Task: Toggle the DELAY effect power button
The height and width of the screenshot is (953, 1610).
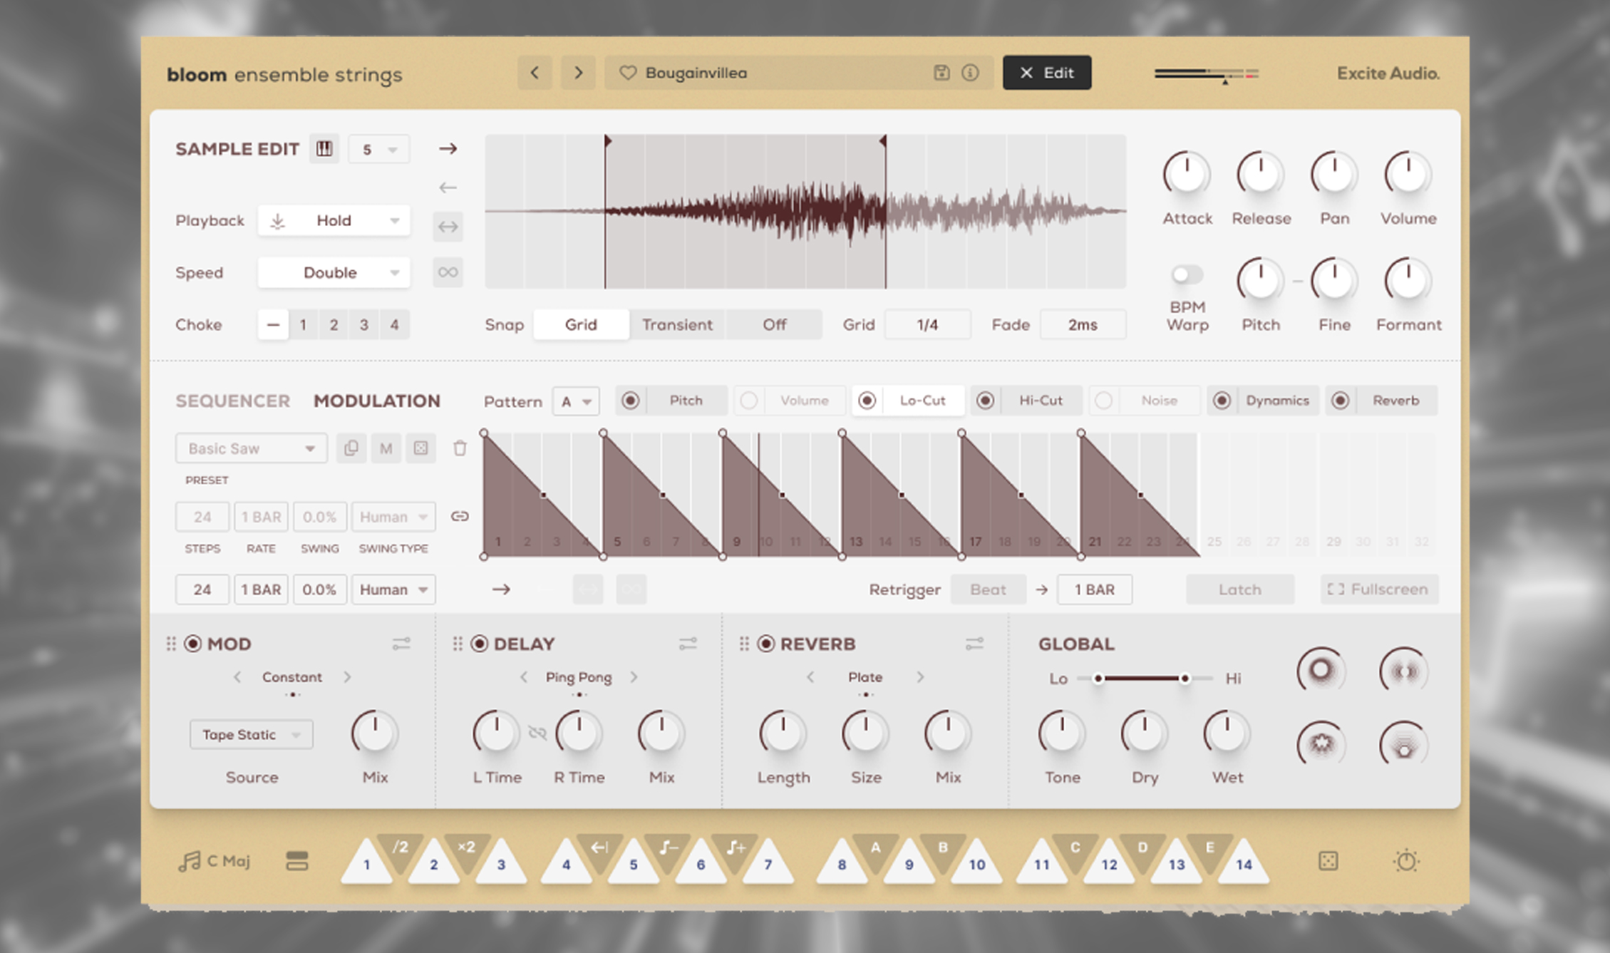Action: 479,644
